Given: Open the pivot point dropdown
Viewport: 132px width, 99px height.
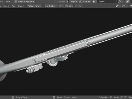Looking at the screenshot, I should click(61, 6).
